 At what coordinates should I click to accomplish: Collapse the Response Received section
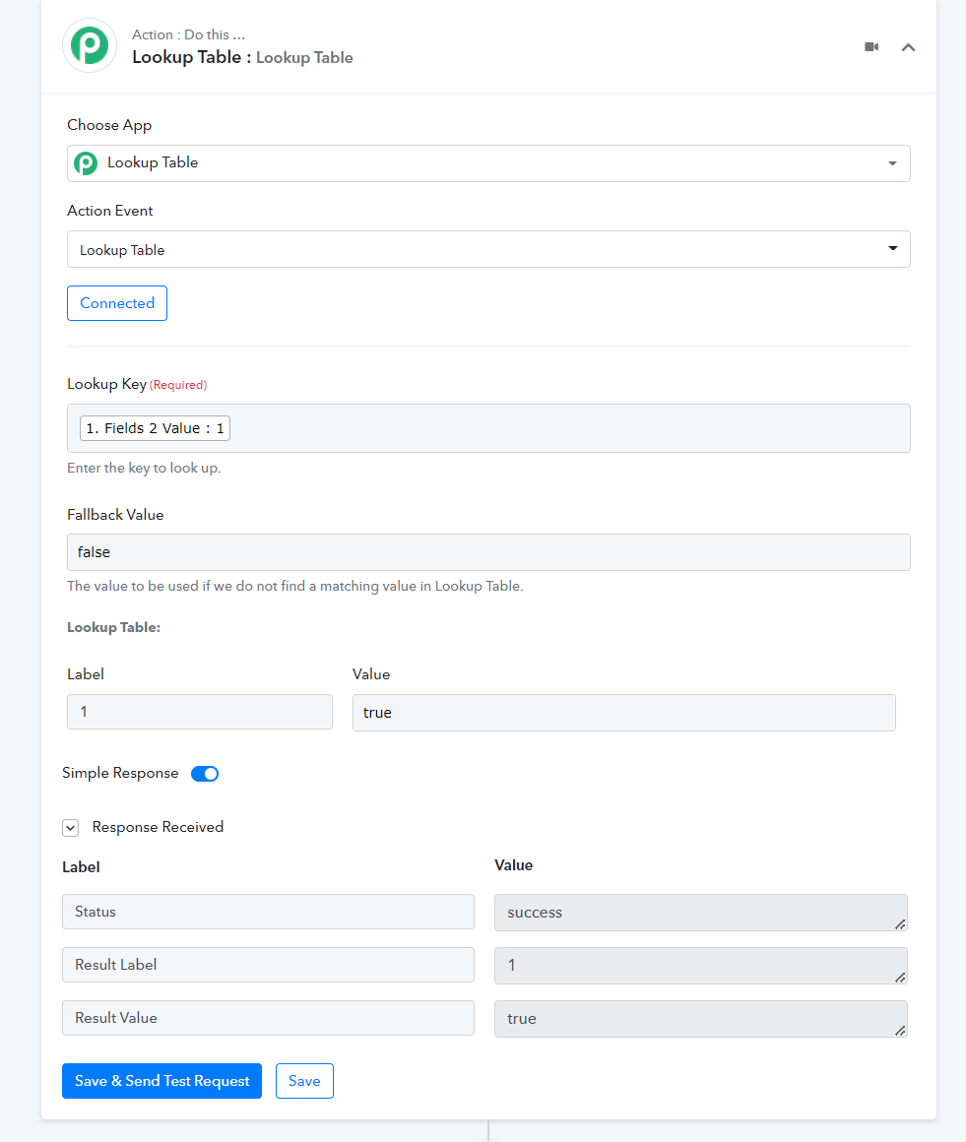pyautogui.click(x=71, y=828)
